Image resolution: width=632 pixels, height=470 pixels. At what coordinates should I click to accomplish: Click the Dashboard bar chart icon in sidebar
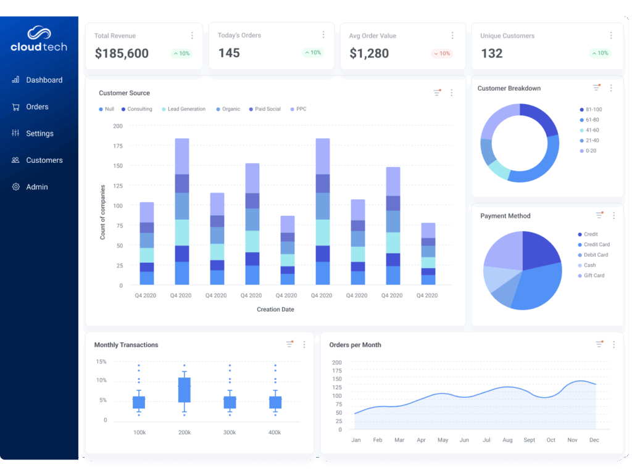[x=15, y=80]
